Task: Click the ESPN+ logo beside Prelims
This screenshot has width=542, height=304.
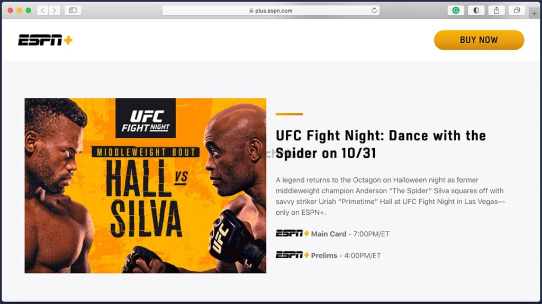Action: 292,255
